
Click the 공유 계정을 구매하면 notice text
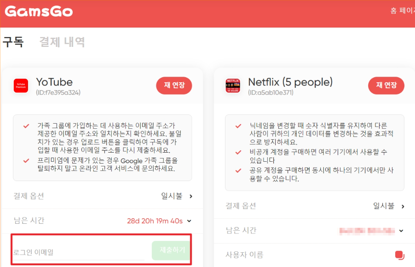[x=321, y=174]
